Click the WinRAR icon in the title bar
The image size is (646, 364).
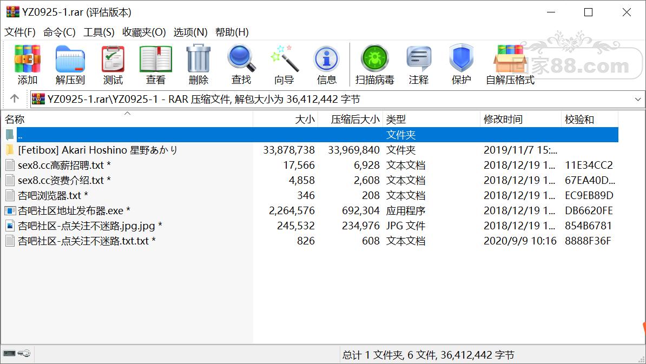tap(13, 12)
